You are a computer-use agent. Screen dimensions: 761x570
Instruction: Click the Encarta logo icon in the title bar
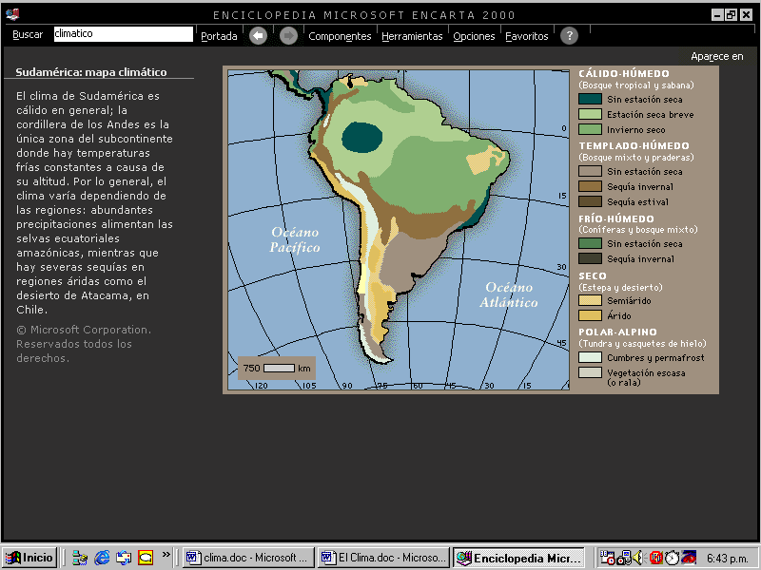pyautogui.click(x=12, y=14)
